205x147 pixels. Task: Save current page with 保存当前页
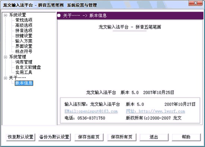pyautogui.click(x=89, y=137)
